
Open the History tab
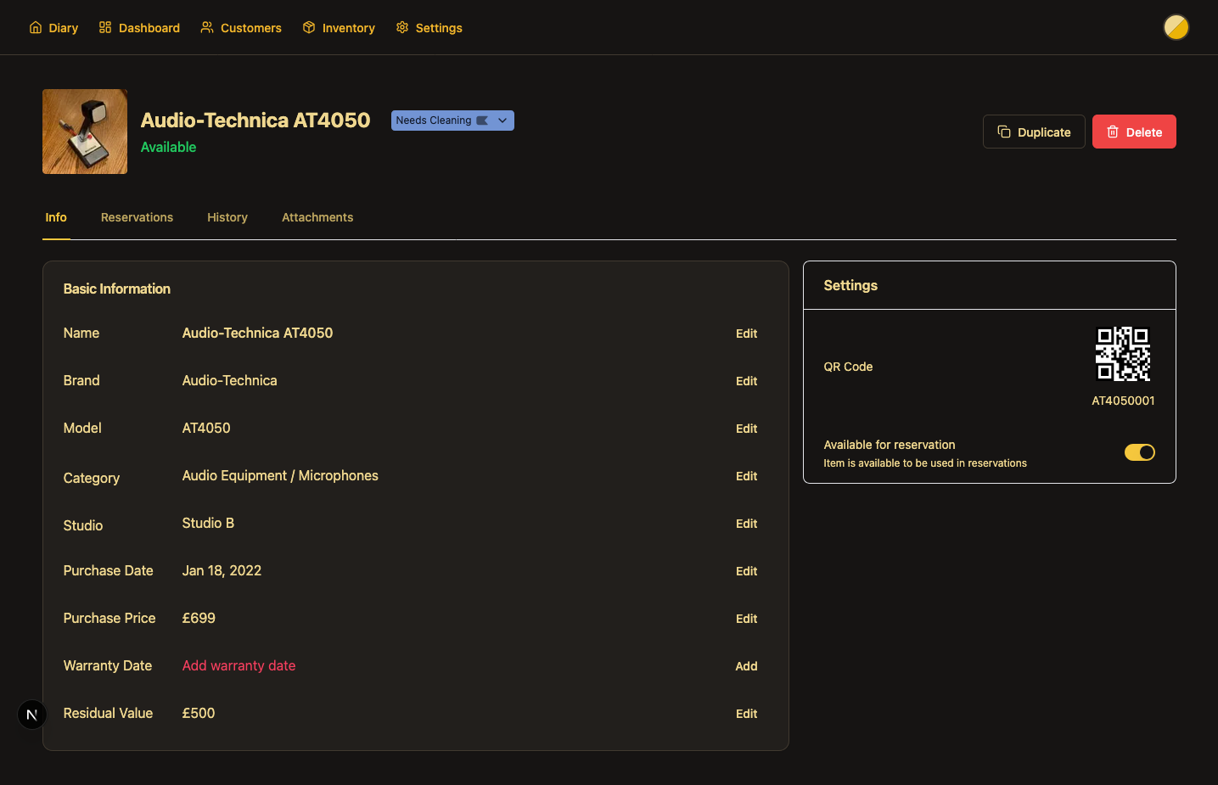(227, 217)
